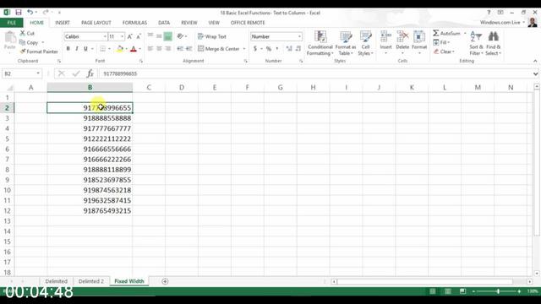Screen dimensions: 541x304
Task: Open the font size dropdown
Action: pos(122,36)
